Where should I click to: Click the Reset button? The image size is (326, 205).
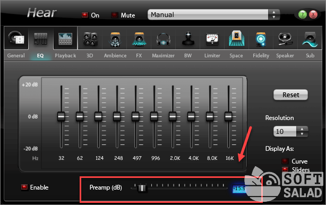pos(290,95)
